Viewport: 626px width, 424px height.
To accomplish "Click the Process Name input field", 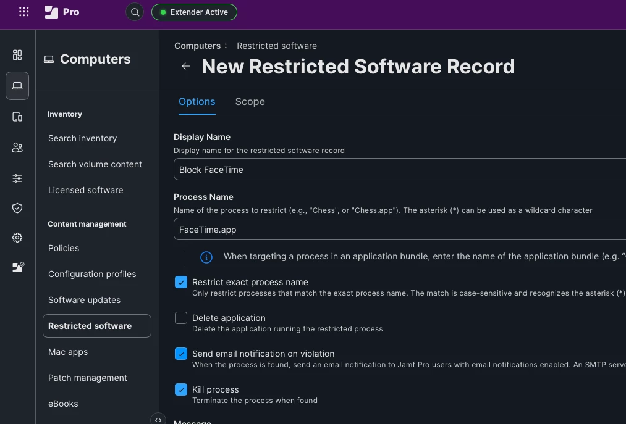I will coord(400,230).
